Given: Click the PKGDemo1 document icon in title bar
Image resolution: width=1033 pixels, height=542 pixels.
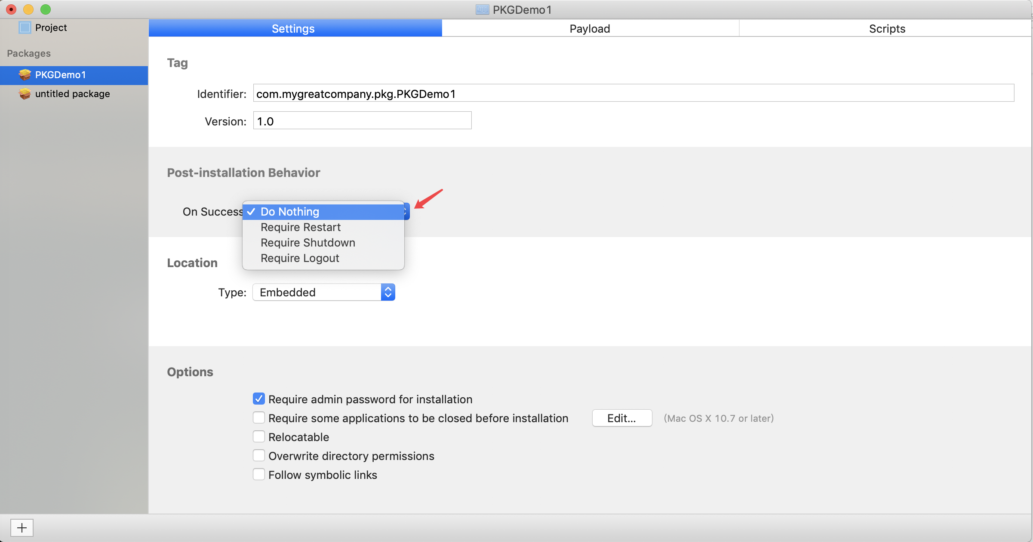Looking at the screenshot, I should [482, 9].
